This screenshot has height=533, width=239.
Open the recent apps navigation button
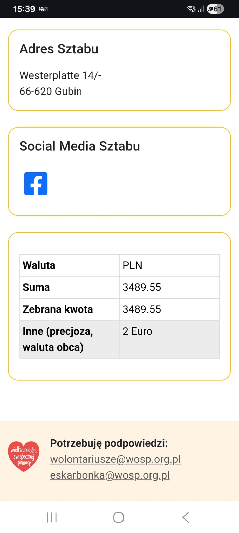coord(52,517)
